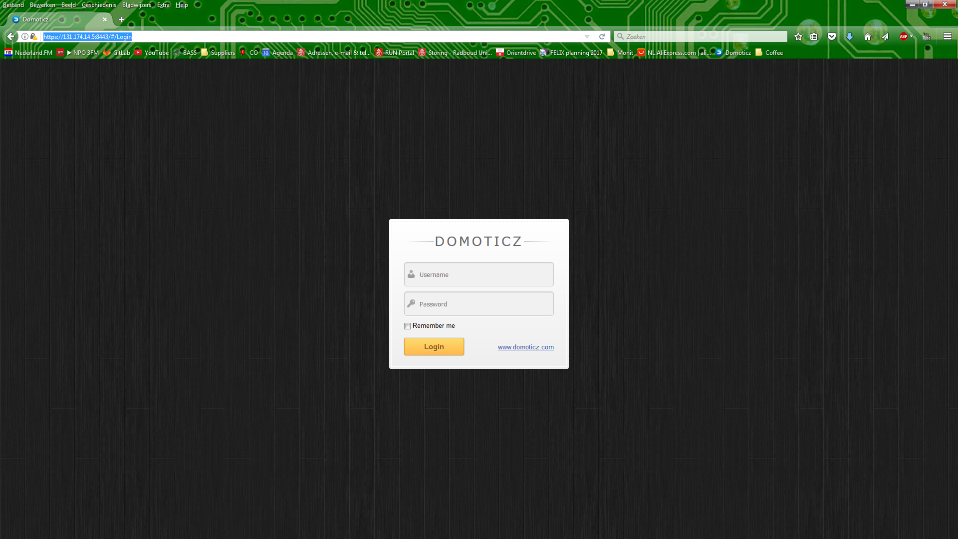958x539 pixels.
Task: Click the YouTube toolbar icon
Action: (927, 36)
